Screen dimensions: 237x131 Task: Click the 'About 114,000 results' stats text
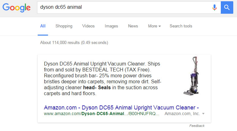coord(74,42)
